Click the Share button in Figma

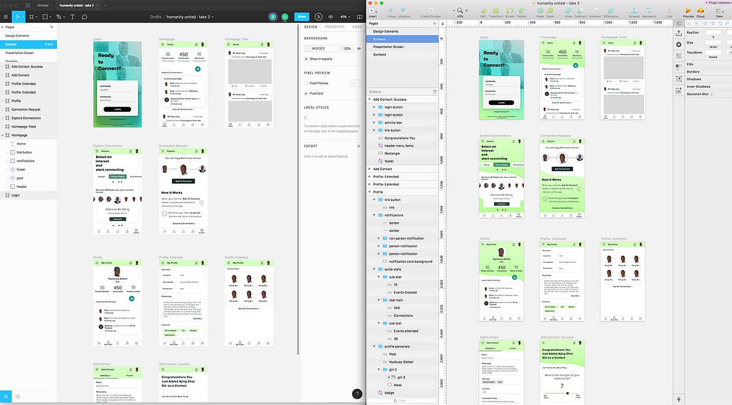302,16
